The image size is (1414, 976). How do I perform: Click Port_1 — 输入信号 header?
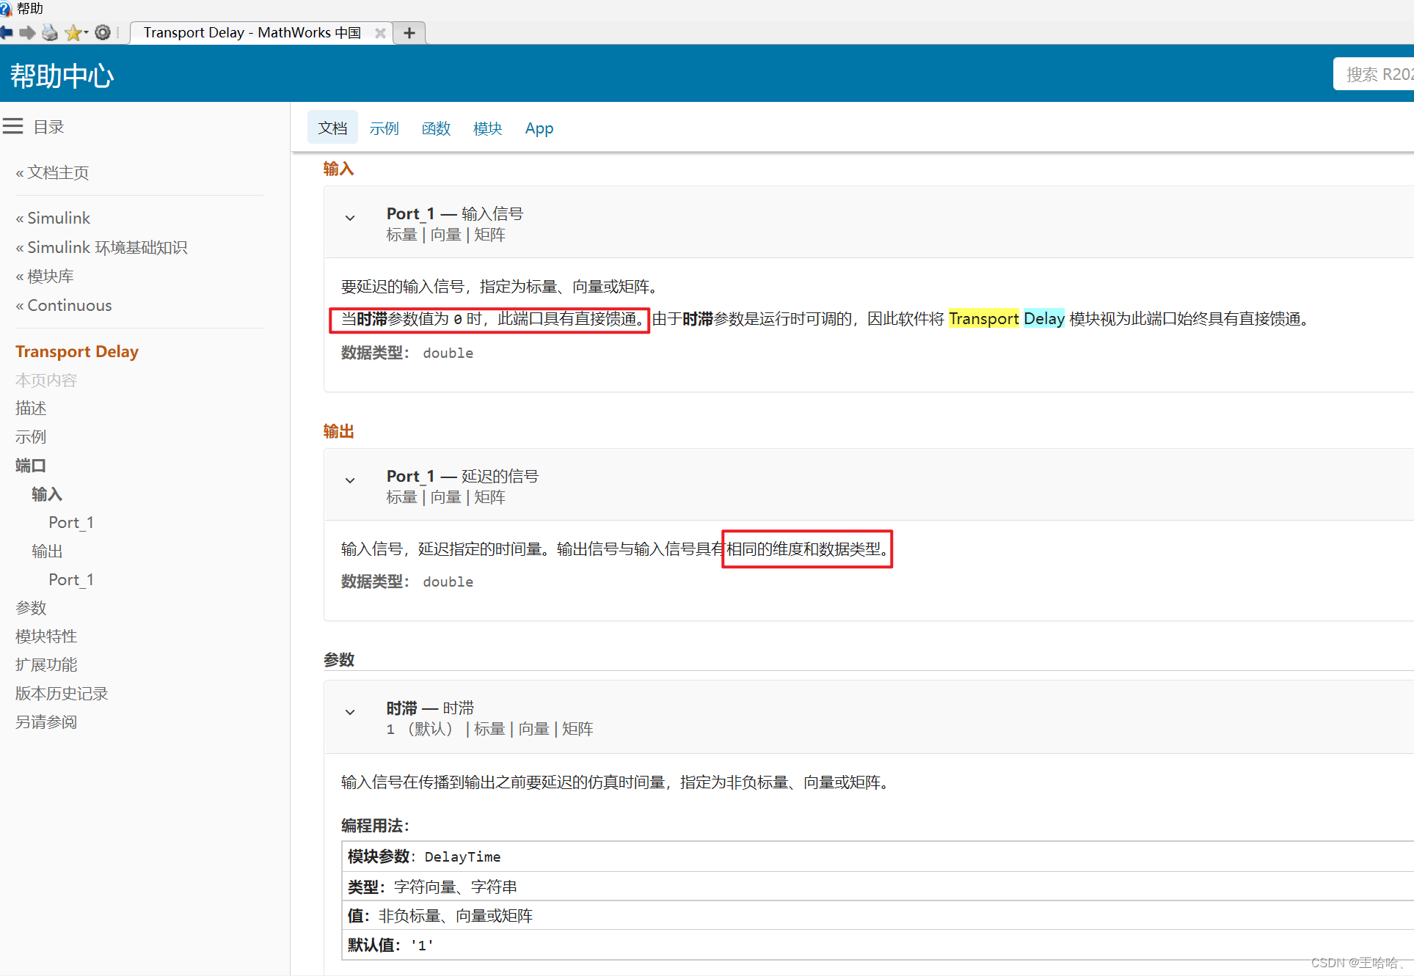455,213
